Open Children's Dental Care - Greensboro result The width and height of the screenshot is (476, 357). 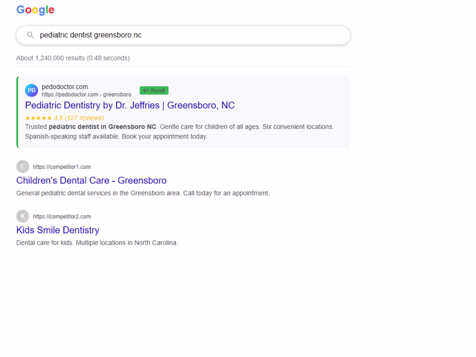click(x=91, y=180)
